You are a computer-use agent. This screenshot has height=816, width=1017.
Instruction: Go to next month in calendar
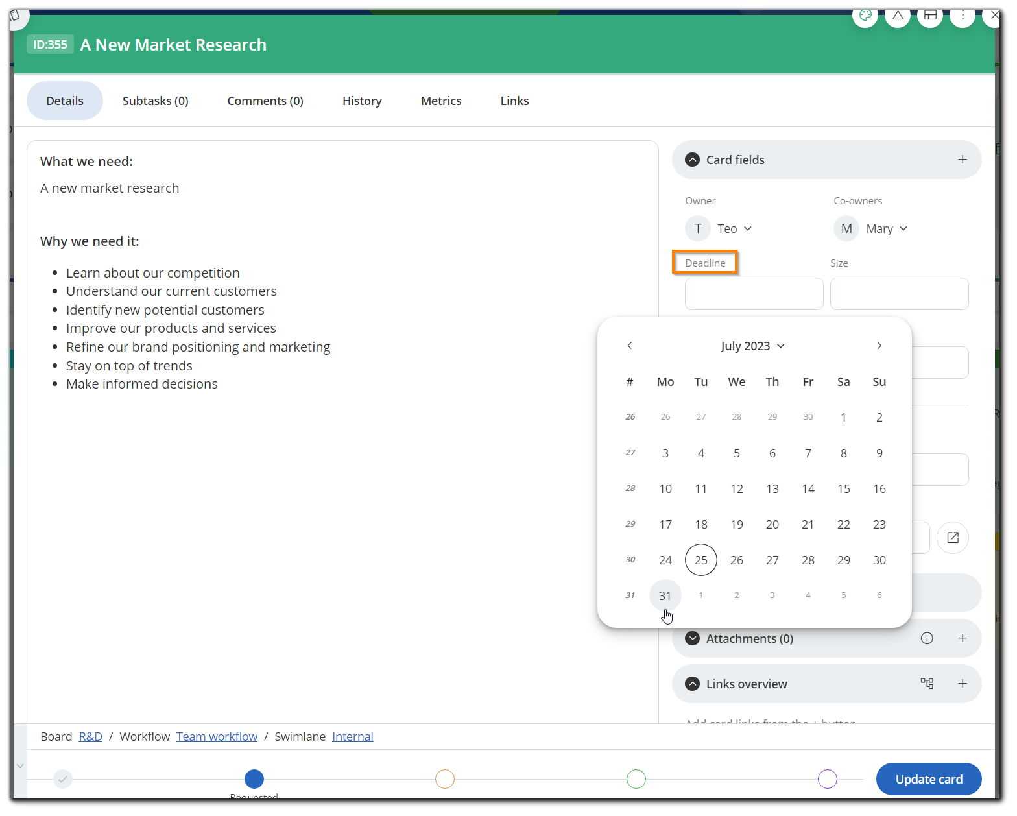(879, 346)
